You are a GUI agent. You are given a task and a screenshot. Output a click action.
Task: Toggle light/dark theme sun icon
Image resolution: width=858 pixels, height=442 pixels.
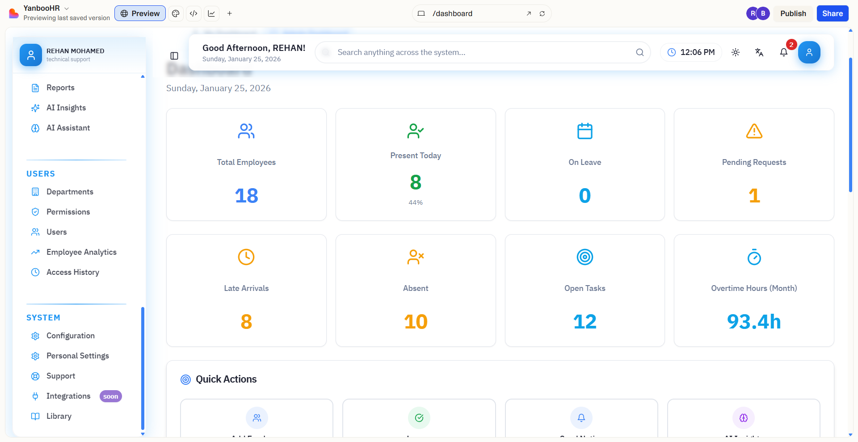click(x=736, y=52)
